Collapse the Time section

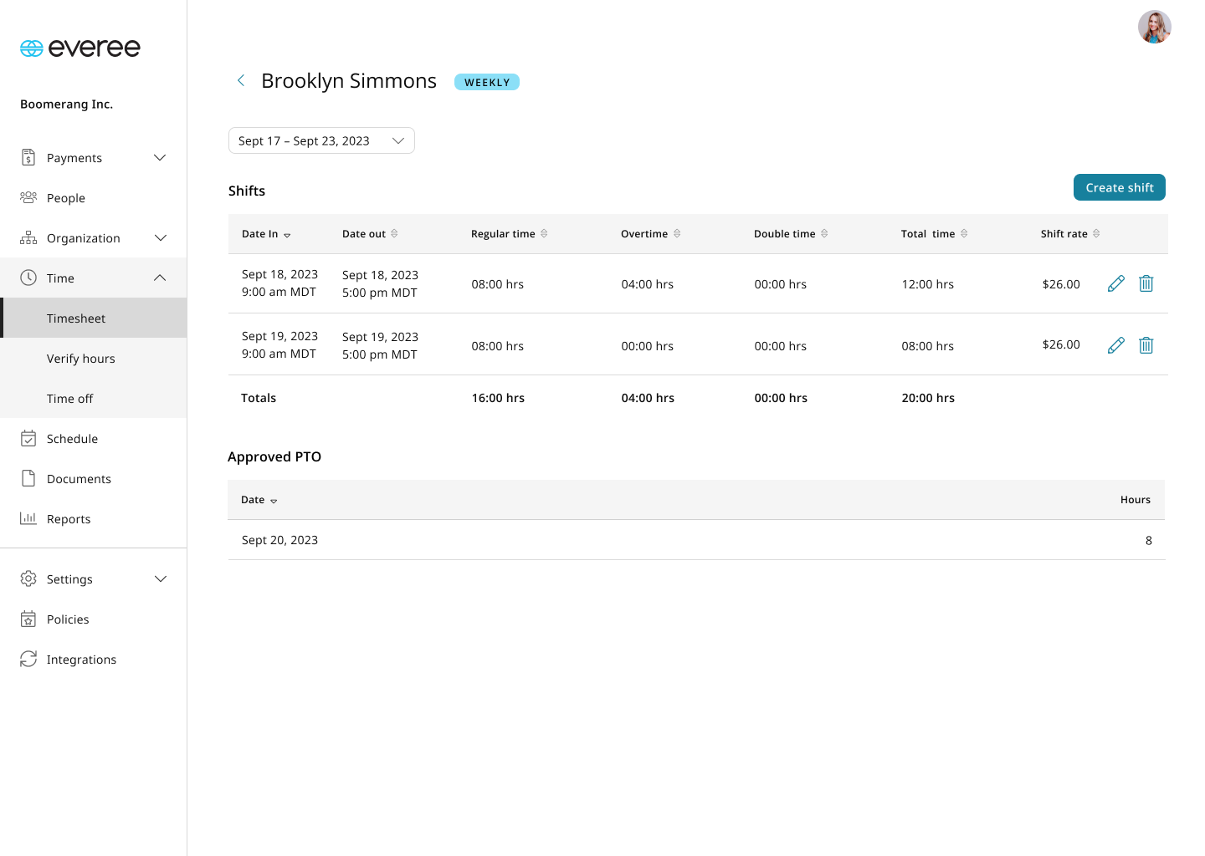pyautogui.click(x=94, y=278)
